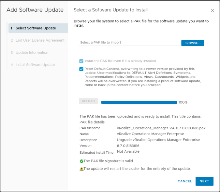Click the green valid signature check icon
The image size is (220, 192).
(81, 161)
